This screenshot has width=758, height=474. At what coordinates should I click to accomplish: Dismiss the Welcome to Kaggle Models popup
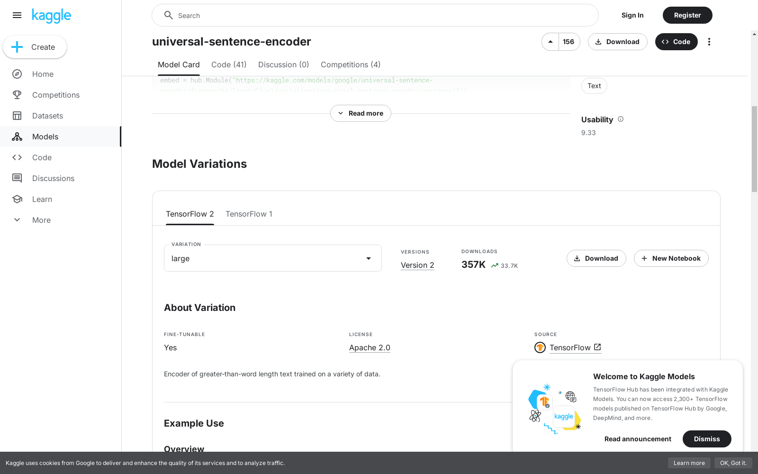707,439
